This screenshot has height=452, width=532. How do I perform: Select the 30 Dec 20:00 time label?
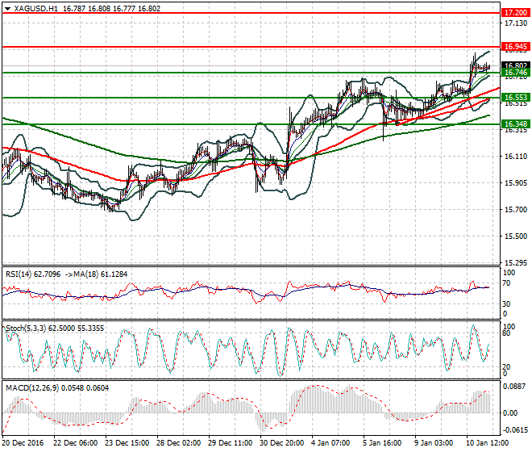click(x=281, y=443)
